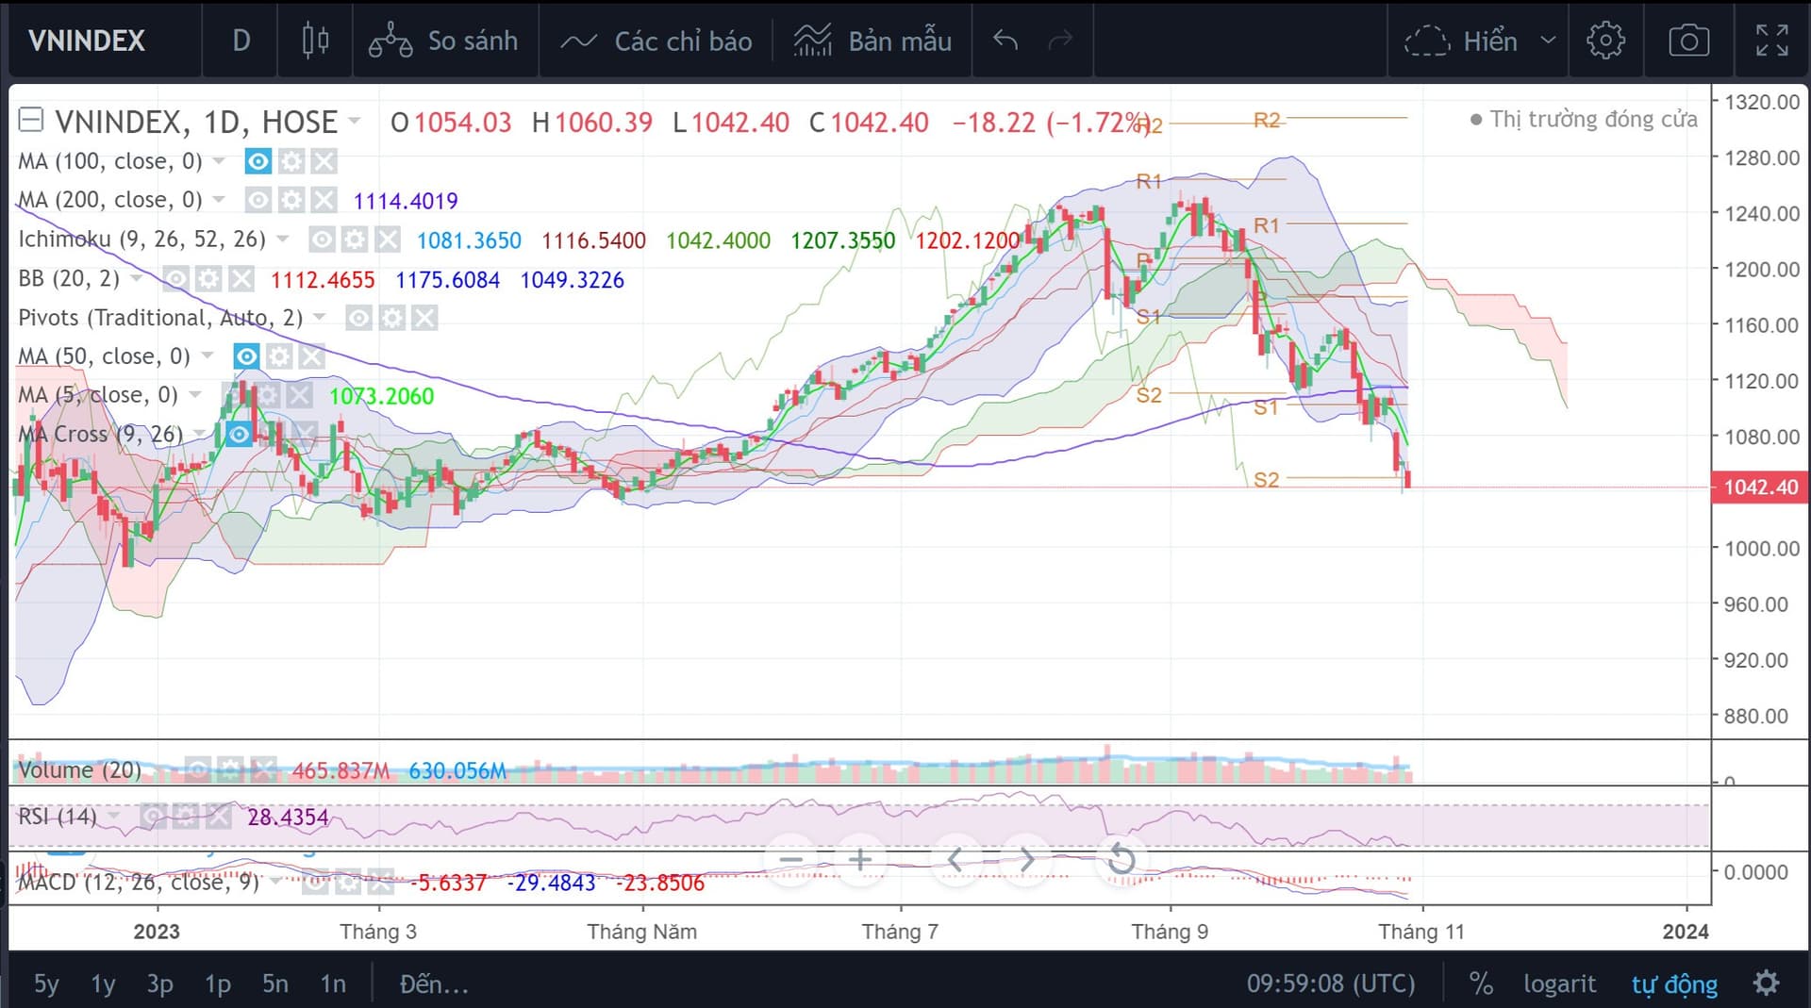Open the Bản mẫu indicator templates menu
The height and width of the screenshot is (1008, 1811).
(872, 41)
